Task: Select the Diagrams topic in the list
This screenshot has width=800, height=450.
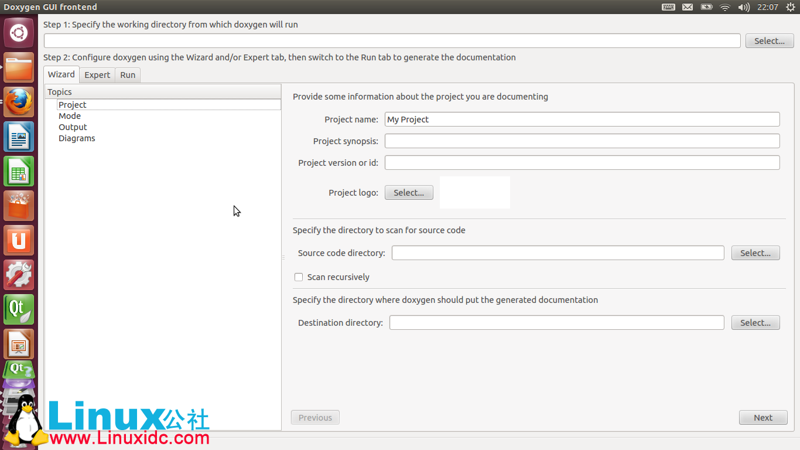Action: 77,138
